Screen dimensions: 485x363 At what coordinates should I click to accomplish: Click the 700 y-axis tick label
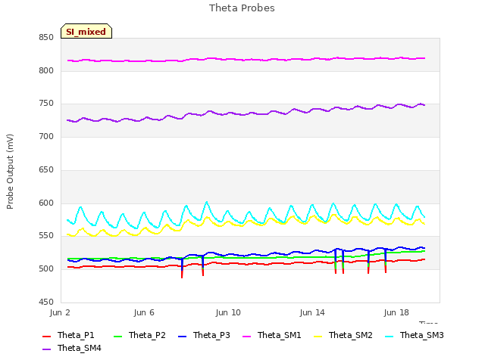click(46, 136)
